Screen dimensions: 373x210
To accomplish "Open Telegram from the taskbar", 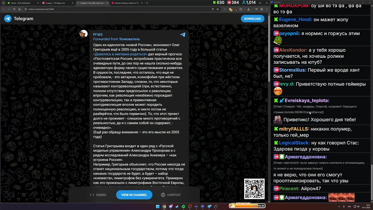I will click(x=209, y=206).
